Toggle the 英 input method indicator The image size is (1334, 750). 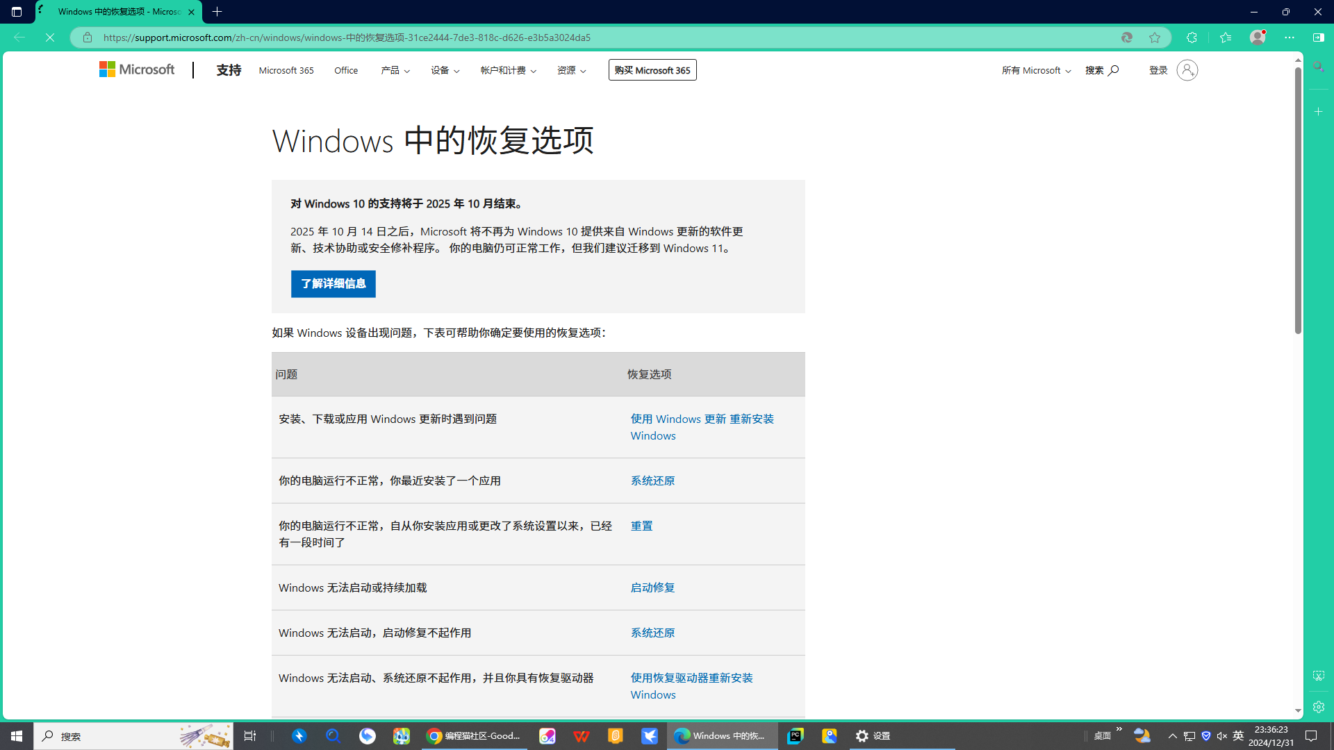pyautogui.click(x=1238, y=736)
